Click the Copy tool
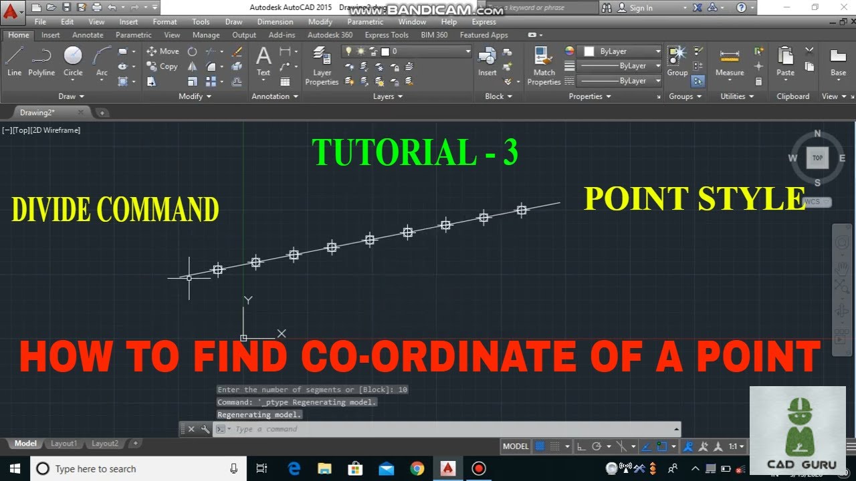 point(163,66)
